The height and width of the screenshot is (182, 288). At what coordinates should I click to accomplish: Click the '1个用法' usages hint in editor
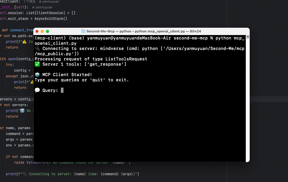29,2
